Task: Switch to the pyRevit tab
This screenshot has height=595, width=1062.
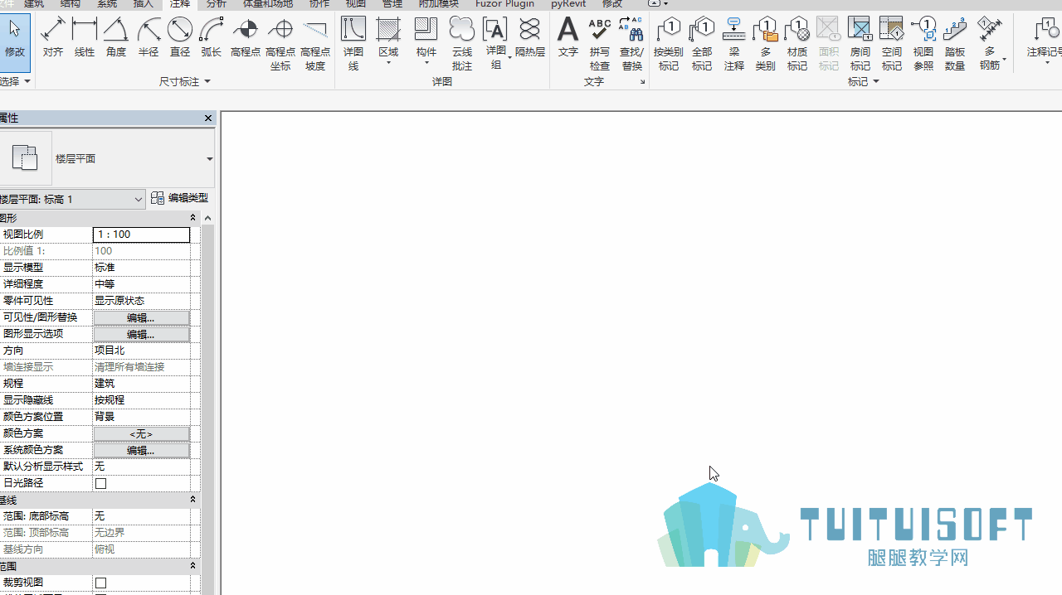Action: (x=568, y=4)
